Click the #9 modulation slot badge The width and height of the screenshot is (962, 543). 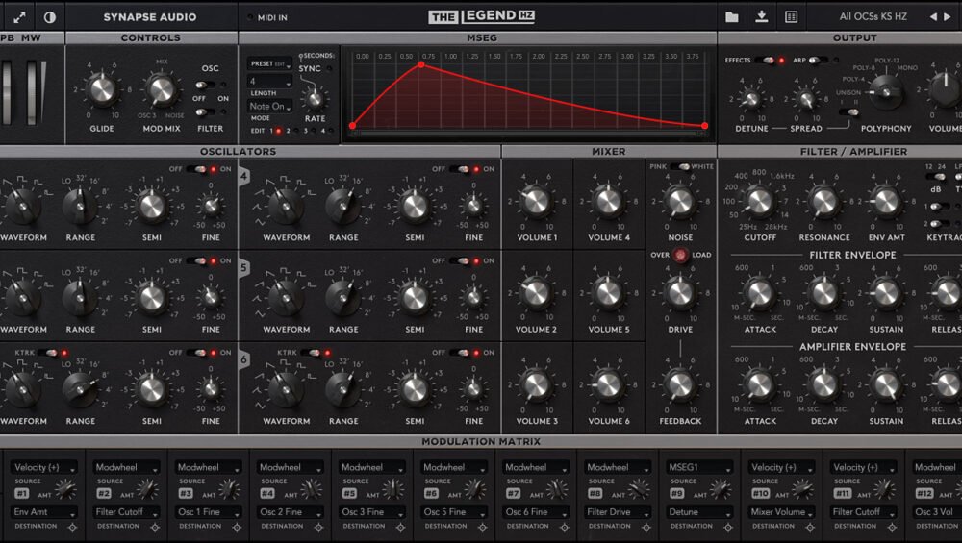676,493
